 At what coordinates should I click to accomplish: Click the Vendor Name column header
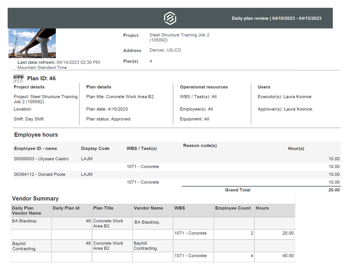[148, 208]
